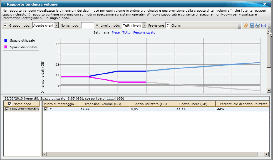Collapse the report window with chevron icon

tap(265, 4)
